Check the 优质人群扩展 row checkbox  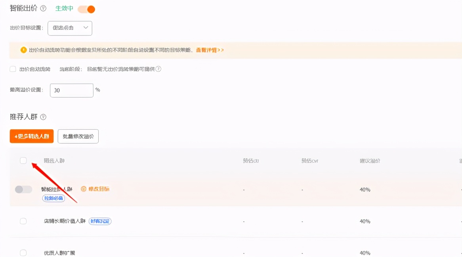point(23,253)
